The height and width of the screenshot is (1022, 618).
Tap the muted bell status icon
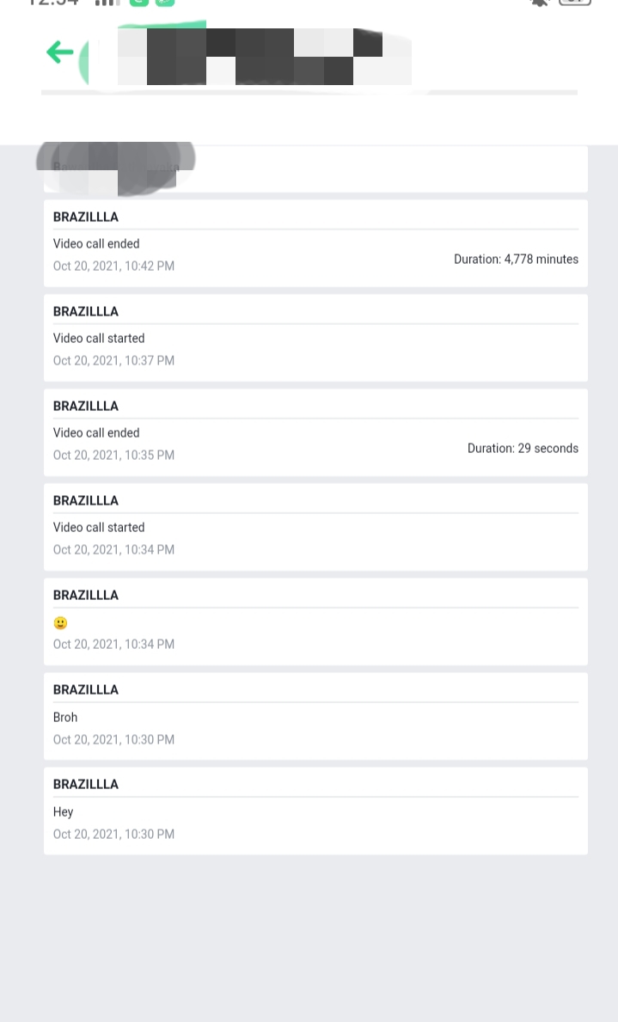pyautogui.click(x=540, y=3)
